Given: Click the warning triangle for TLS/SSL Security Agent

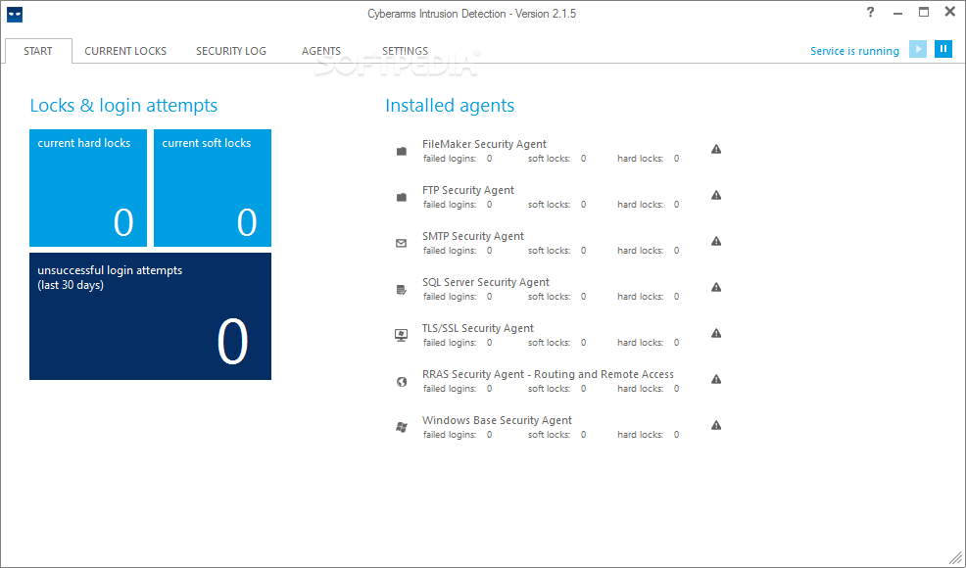Looking at the screenshot, I should (x=716, y=333).
